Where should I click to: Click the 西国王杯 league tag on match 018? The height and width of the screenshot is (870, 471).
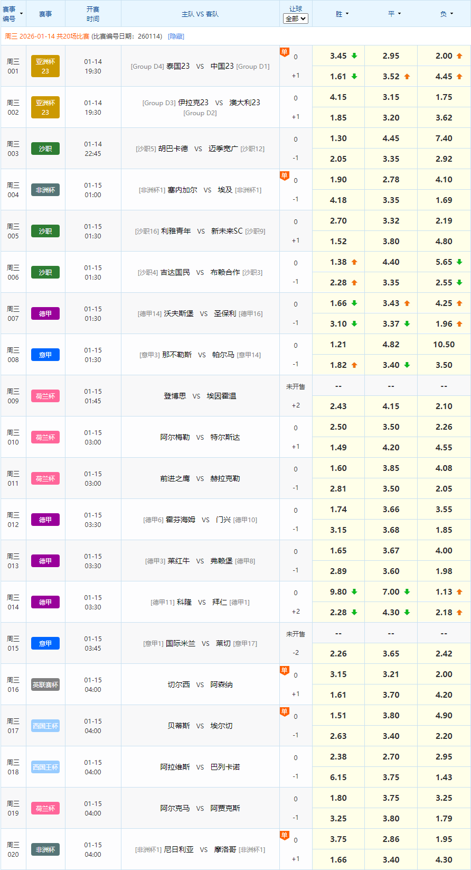(x=45, y=767)
